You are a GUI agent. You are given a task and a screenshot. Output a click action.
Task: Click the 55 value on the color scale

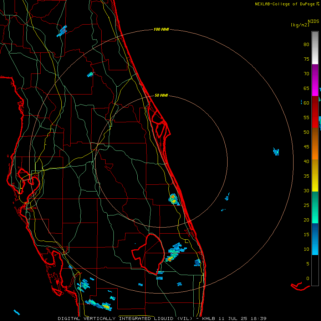click(x=306, y=118)
